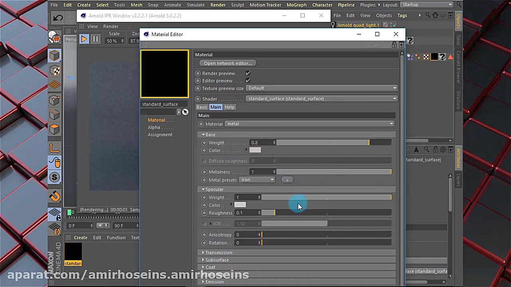The width and height of the screenshot is (511, 287).
Task: Click the Locked Workplane grid icon
Action: click(x=55, y=214)
